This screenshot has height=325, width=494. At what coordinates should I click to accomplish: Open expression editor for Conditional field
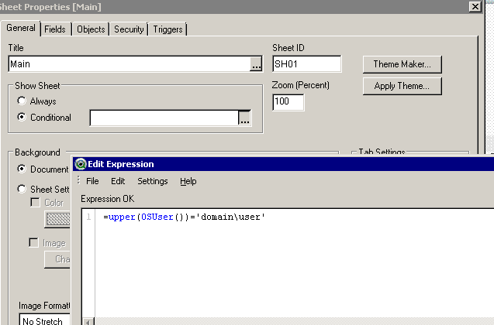[x=245, y=118]
